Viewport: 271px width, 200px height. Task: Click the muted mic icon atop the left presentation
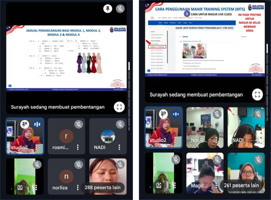[120, 9]
